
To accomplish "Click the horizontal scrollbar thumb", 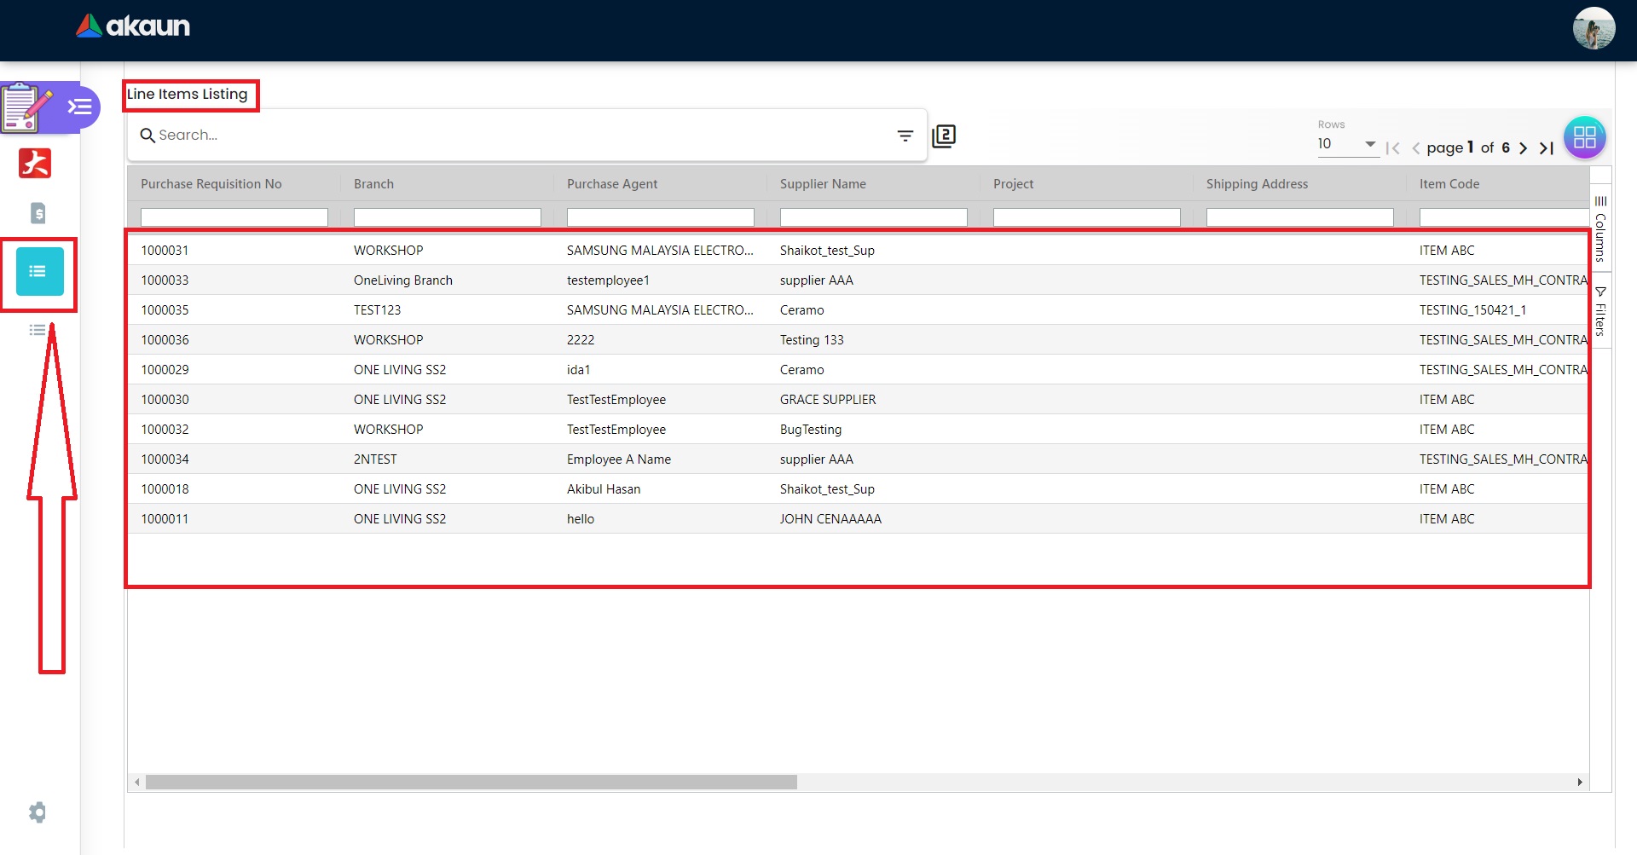I will (x=471, y=783).
